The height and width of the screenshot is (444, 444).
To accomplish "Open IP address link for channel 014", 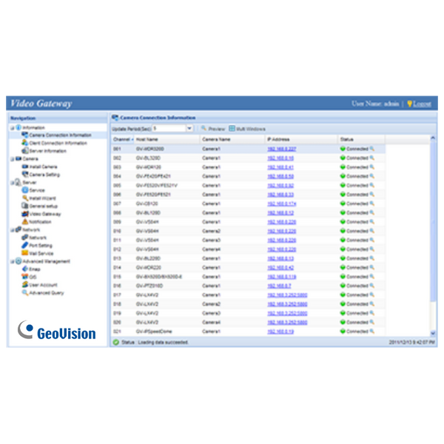I will tap(280, 267).
